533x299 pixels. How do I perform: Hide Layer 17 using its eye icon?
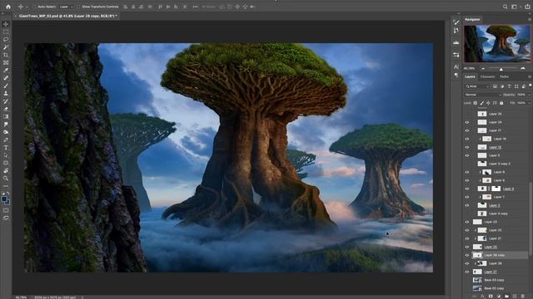coord(467,130)
